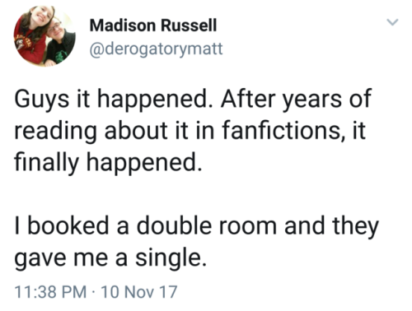The width and height of the screenshot is (412, 311).
Task: Open the @derogatorymatt handle link
Action: click(x=156, y=49)
